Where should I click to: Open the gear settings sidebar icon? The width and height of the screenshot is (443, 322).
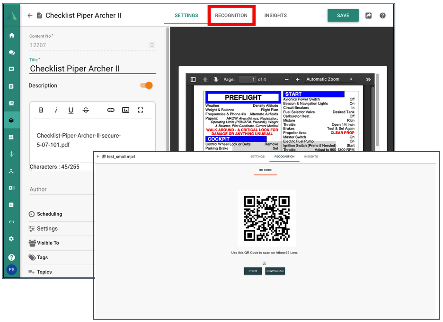(x=11, y=239)
